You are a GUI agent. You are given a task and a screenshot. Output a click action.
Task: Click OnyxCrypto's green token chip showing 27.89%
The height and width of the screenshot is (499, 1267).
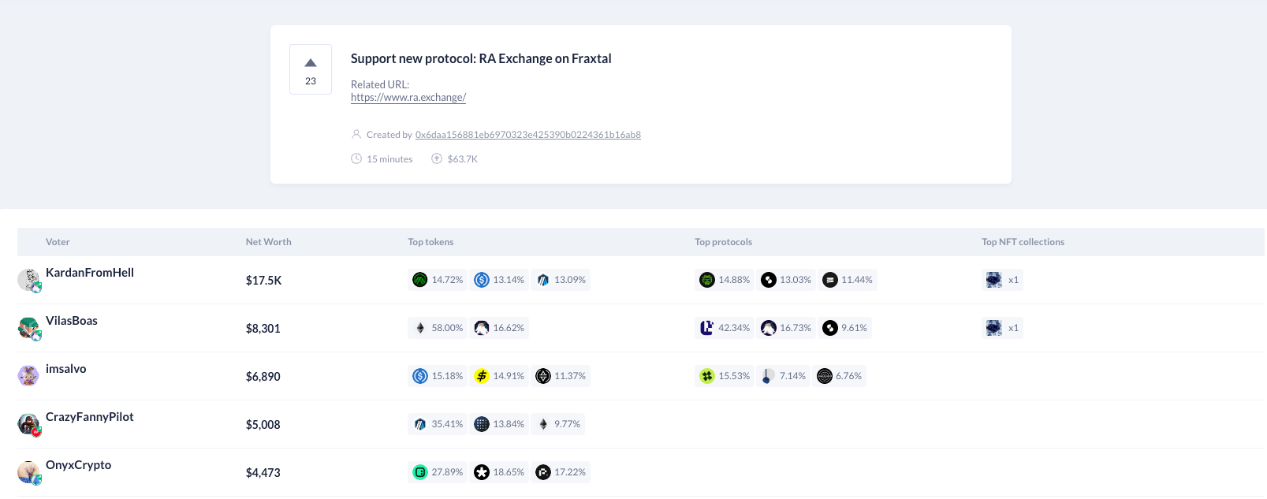(x=438, y=472)
